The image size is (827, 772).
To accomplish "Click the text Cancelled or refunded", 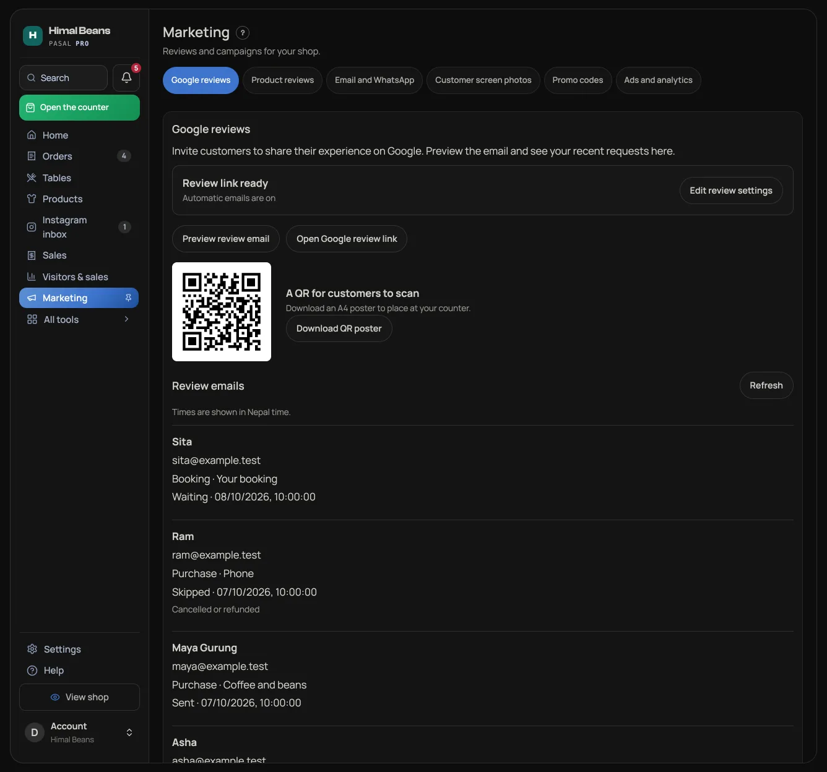I will pos(215,609).
